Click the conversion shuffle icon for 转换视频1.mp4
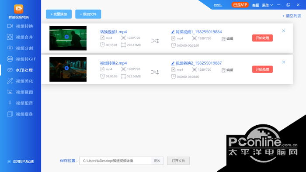Screen dimensions: 306x172 [155, 41]
